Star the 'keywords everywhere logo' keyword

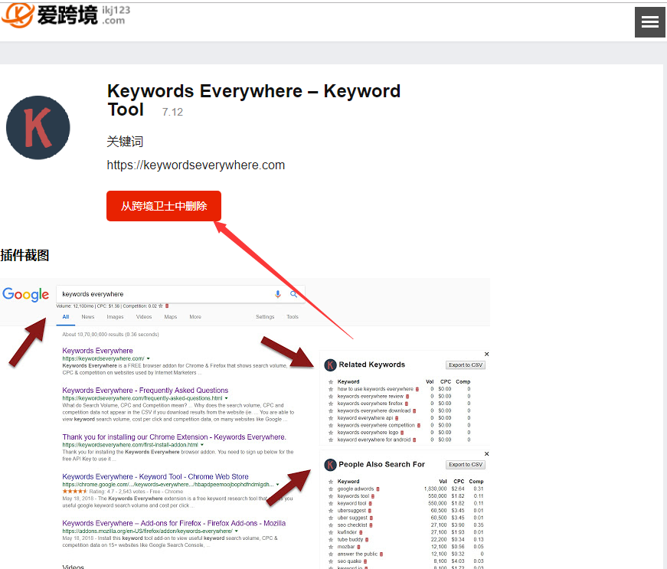tap(331, 433)
